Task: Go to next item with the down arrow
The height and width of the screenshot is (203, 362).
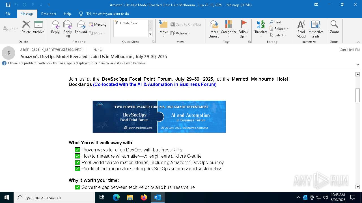Action: (41, 5)
